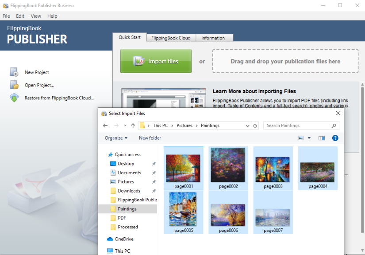This screenshot has width=365, height=255.
Task: Click the change view icon
Action: pyautogui.click(x=301, y=138)
